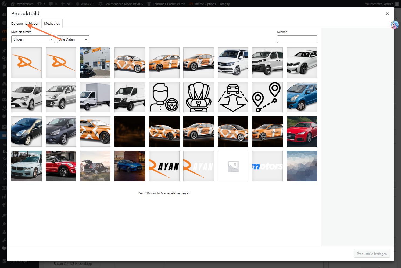Open the Alle Daten date filter dropdown
The height and width of the screenshot is (268, 401).
pyautogui.click(x=73, y=39)
